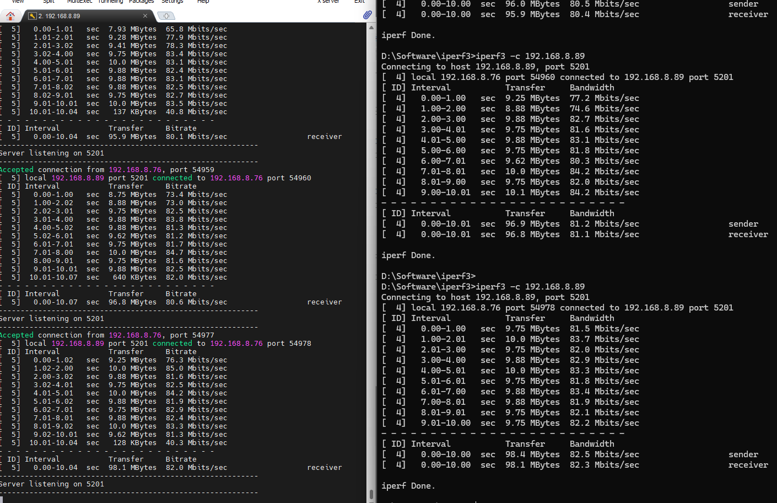Click the '7.93 MBytes' value
This screenshot has width=777, height=503.
tap(132, 29)
